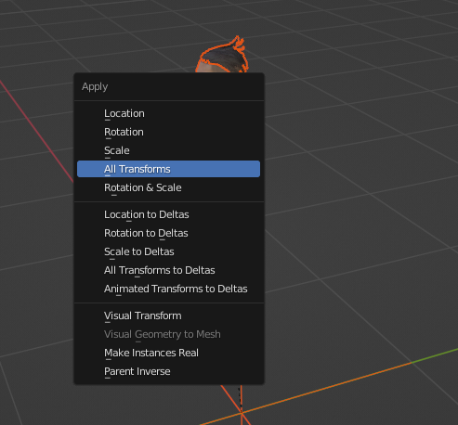458x425 pixels.
Task: Choose Animated Transforms to Deltas
Action: 168,289
